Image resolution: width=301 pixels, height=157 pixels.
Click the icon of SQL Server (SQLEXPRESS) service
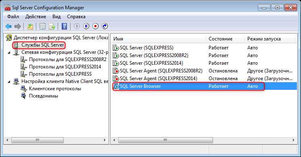coord(116,48)
